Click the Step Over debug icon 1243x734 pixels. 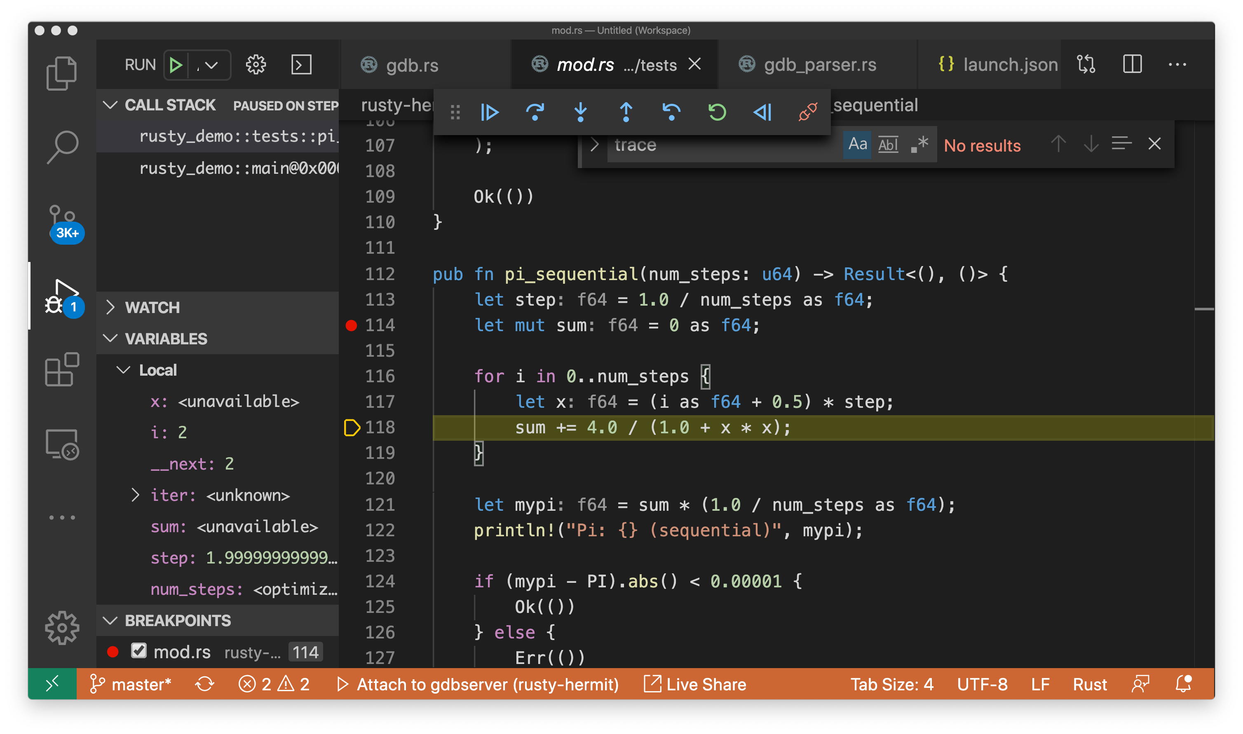(535, 112)
